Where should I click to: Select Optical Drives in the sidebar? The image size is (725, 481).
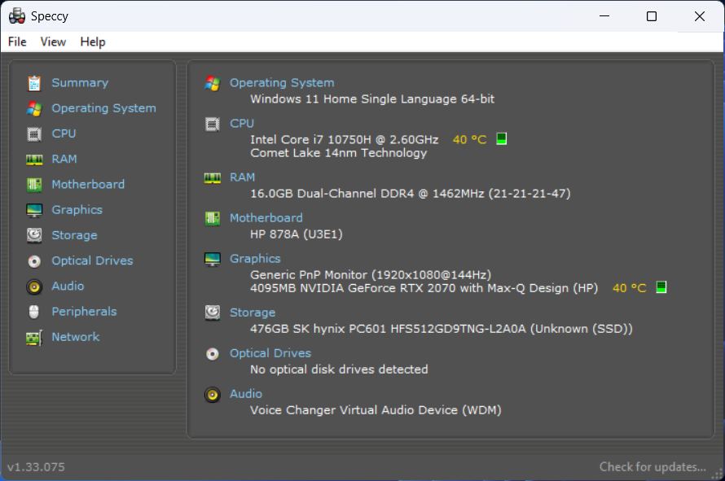coord(93,260)
